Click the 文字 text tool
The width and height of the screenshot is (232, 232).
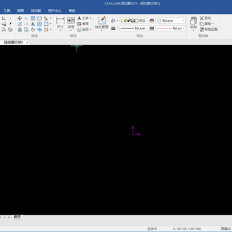point(83,18)
